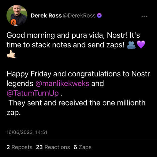Viewport: 157px width, 157px height.
Task: Click the number 6 beside Zaps
Action: pyautogui.click(x=75, y=147)
